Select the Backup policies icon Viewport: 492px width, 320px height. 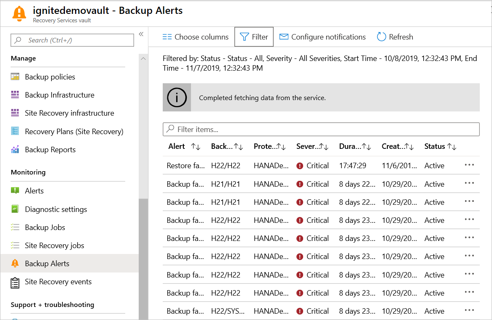click(16, 77)
